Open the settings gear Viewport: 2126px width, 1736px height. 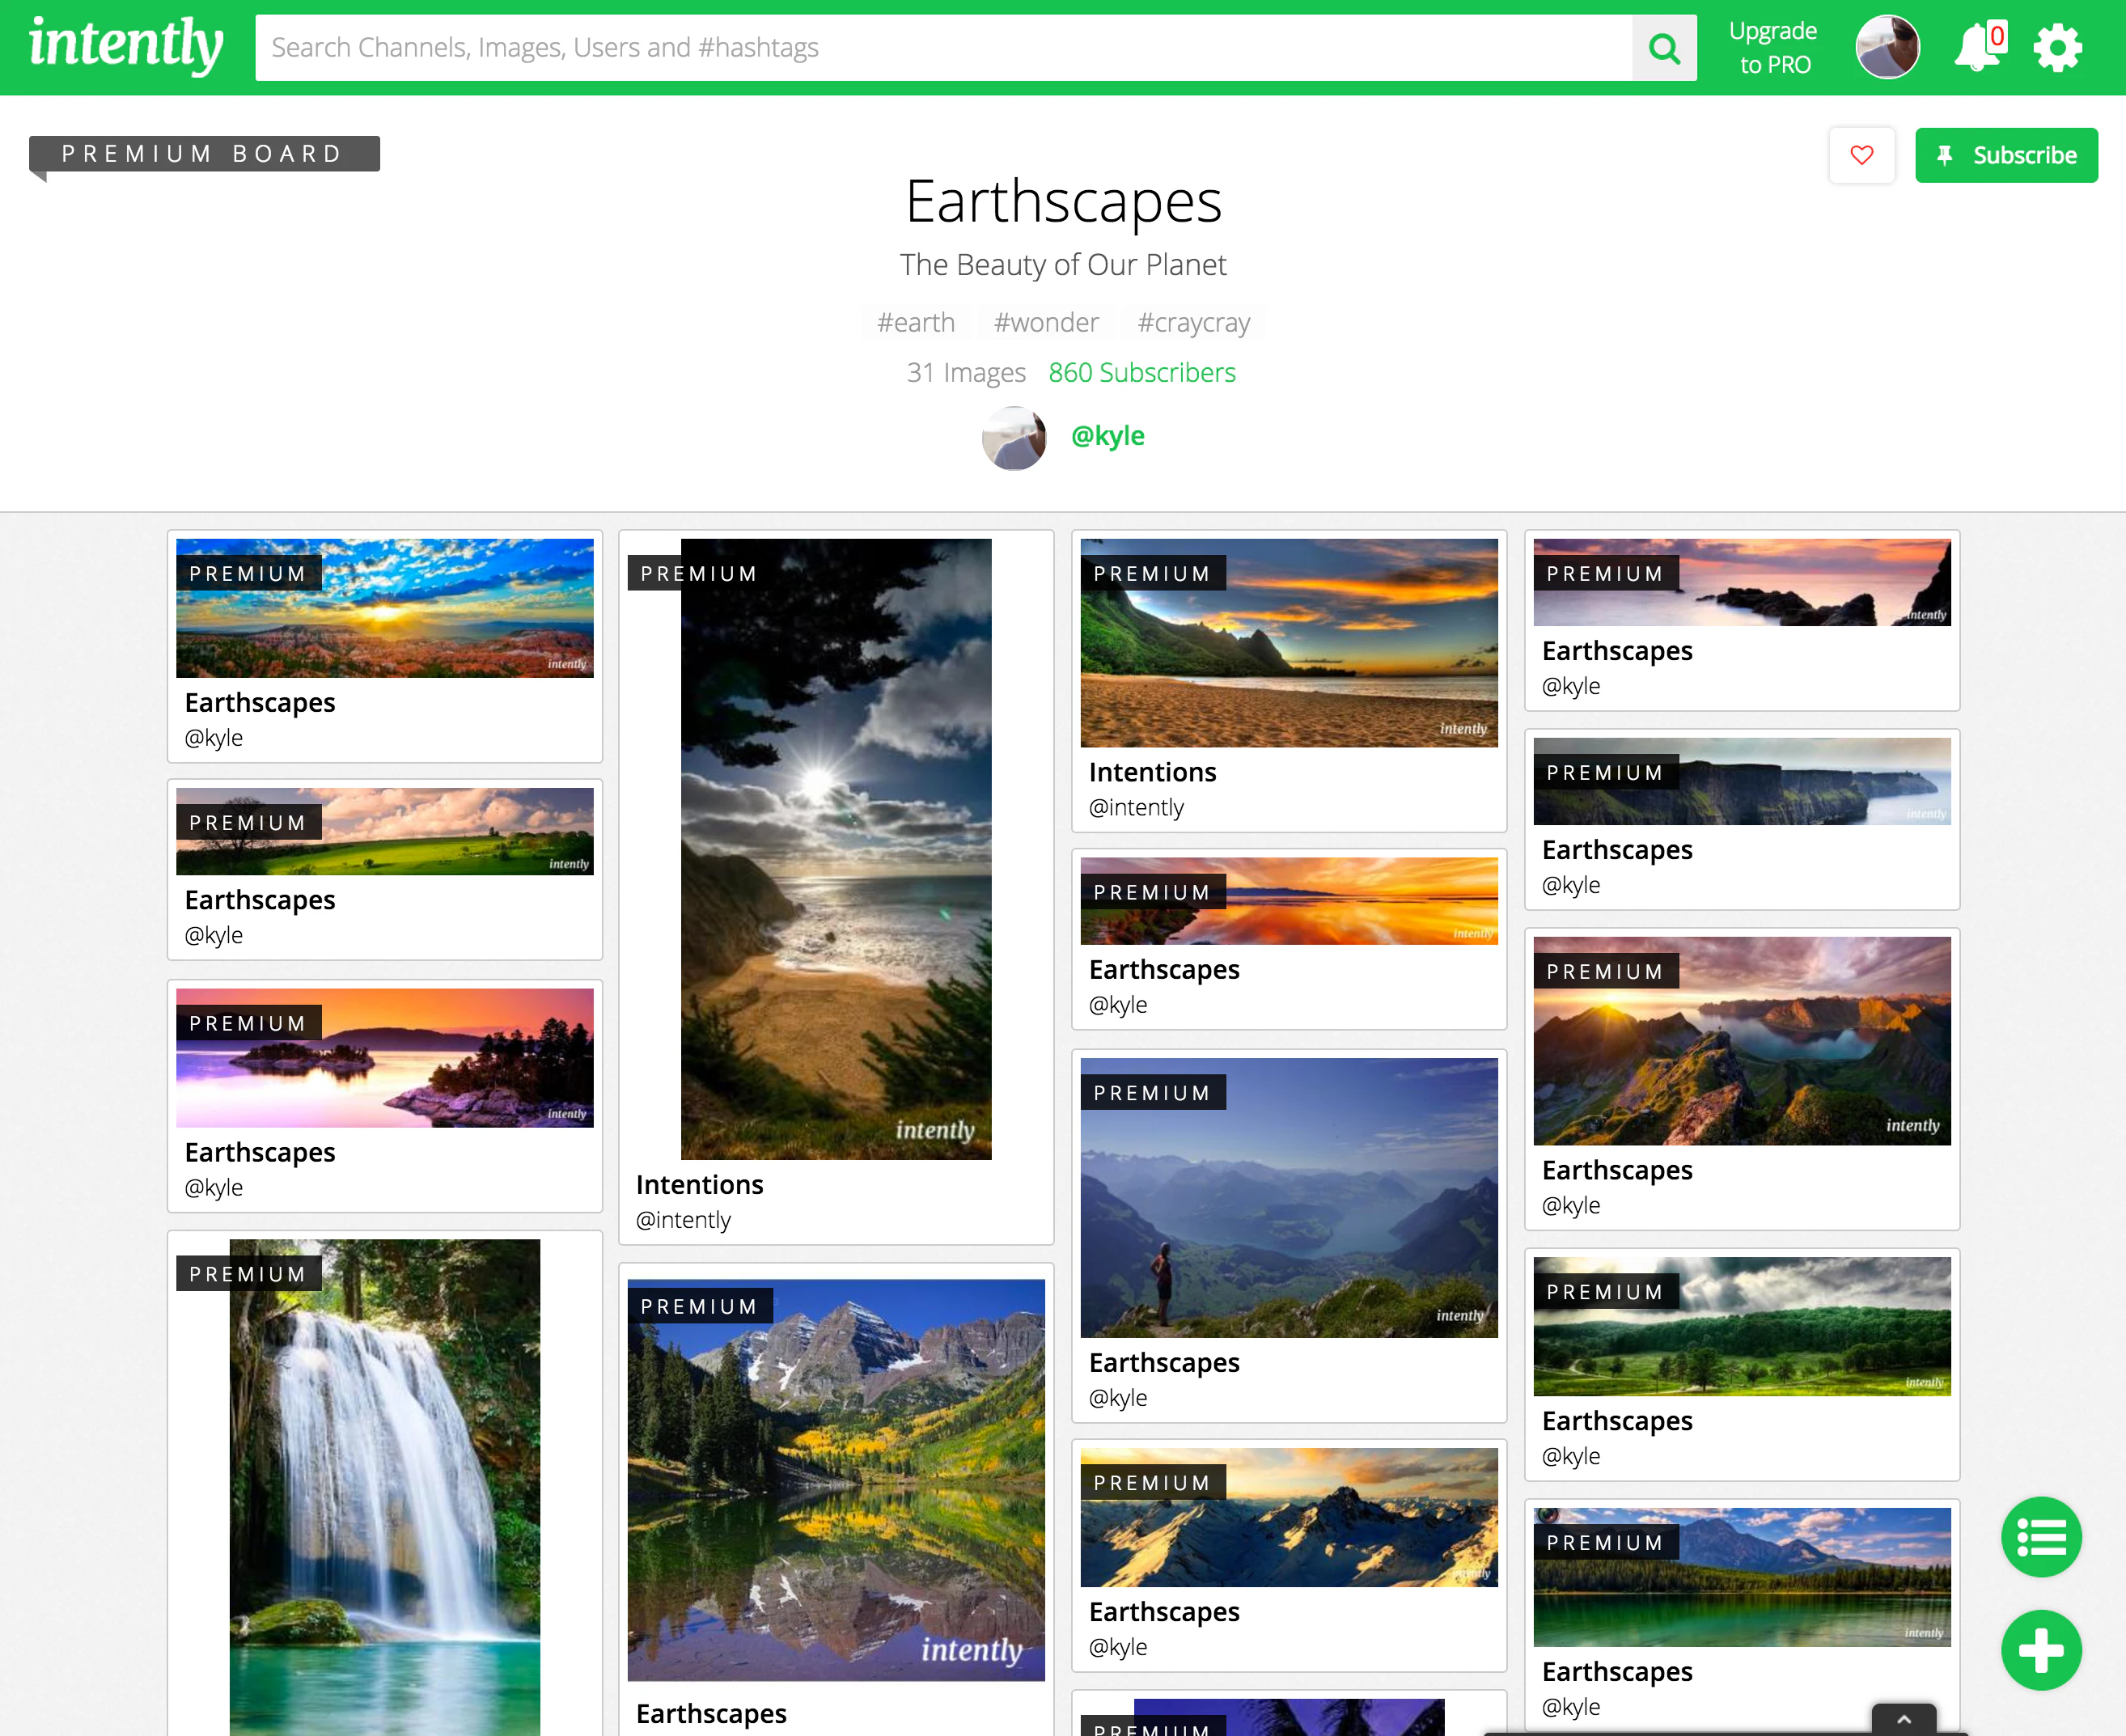click(2057, 48)
